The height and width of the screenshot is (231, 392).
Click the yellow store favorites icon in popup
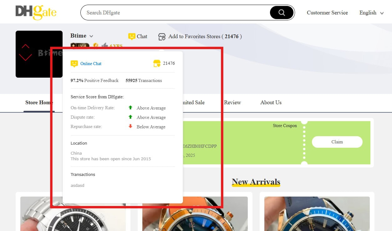pyautogui.click(x=157, y=64)
